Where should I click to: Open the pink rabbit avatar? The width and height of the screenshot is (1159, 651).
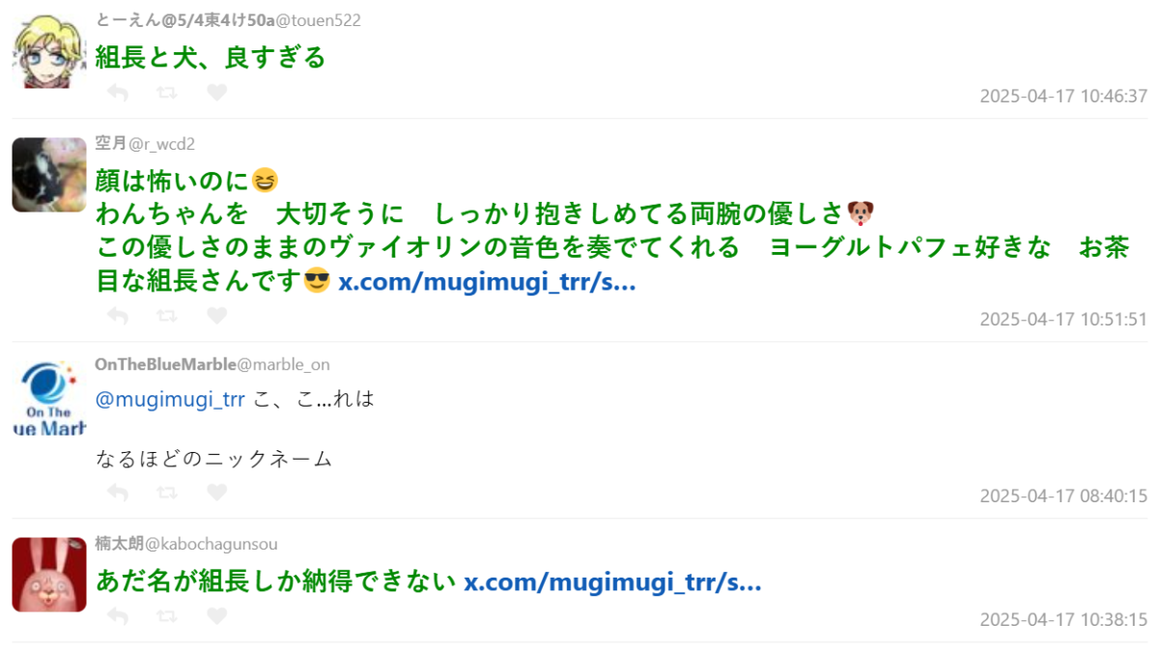click(x=49, y=575)
